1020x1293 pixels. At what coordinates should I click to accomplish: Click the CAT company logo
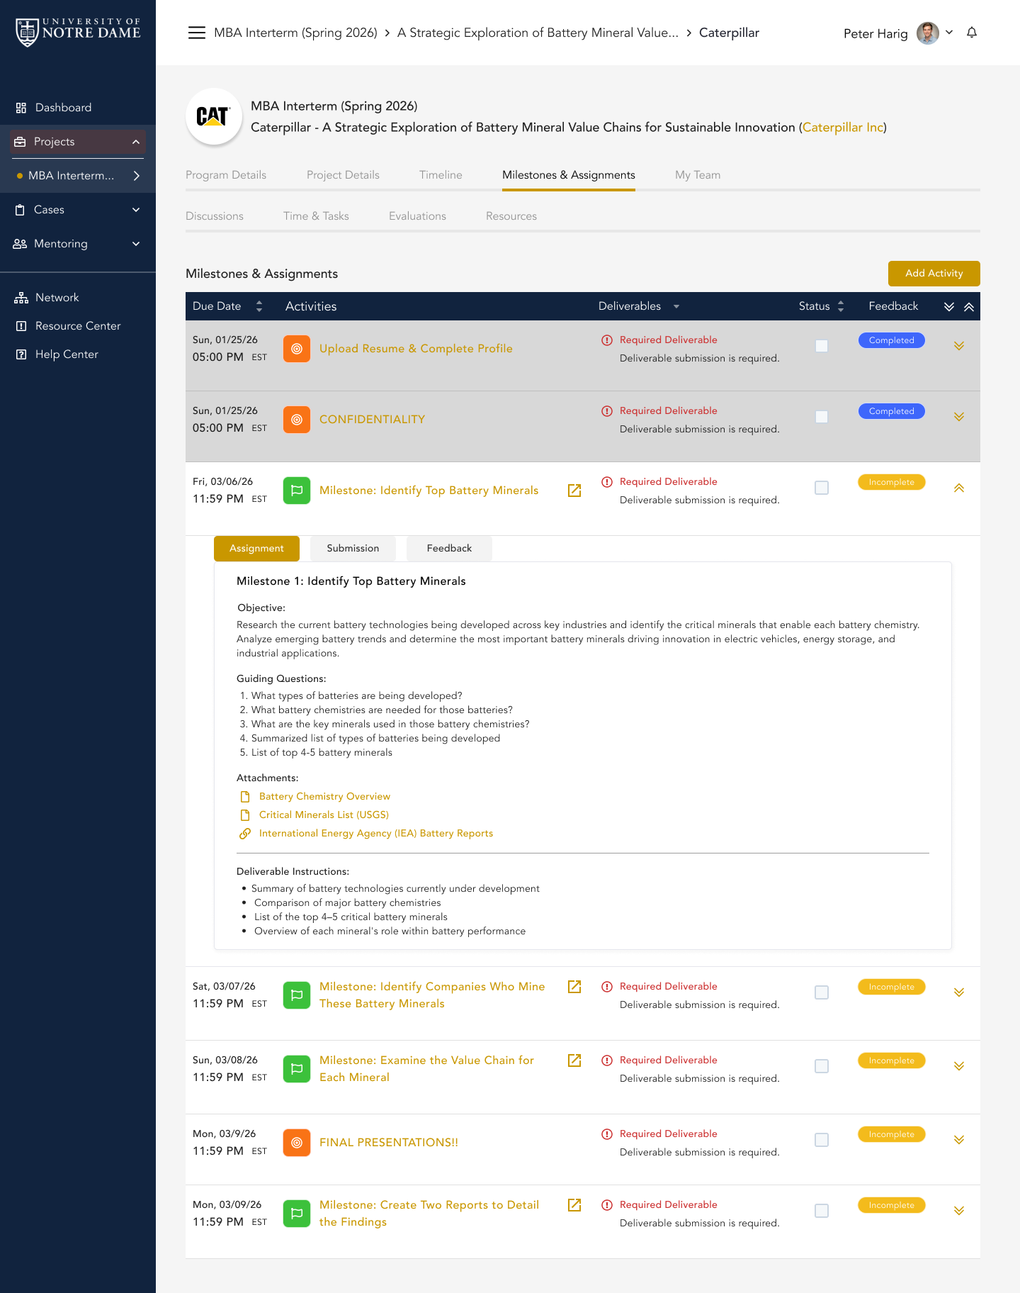click(214, 116)
